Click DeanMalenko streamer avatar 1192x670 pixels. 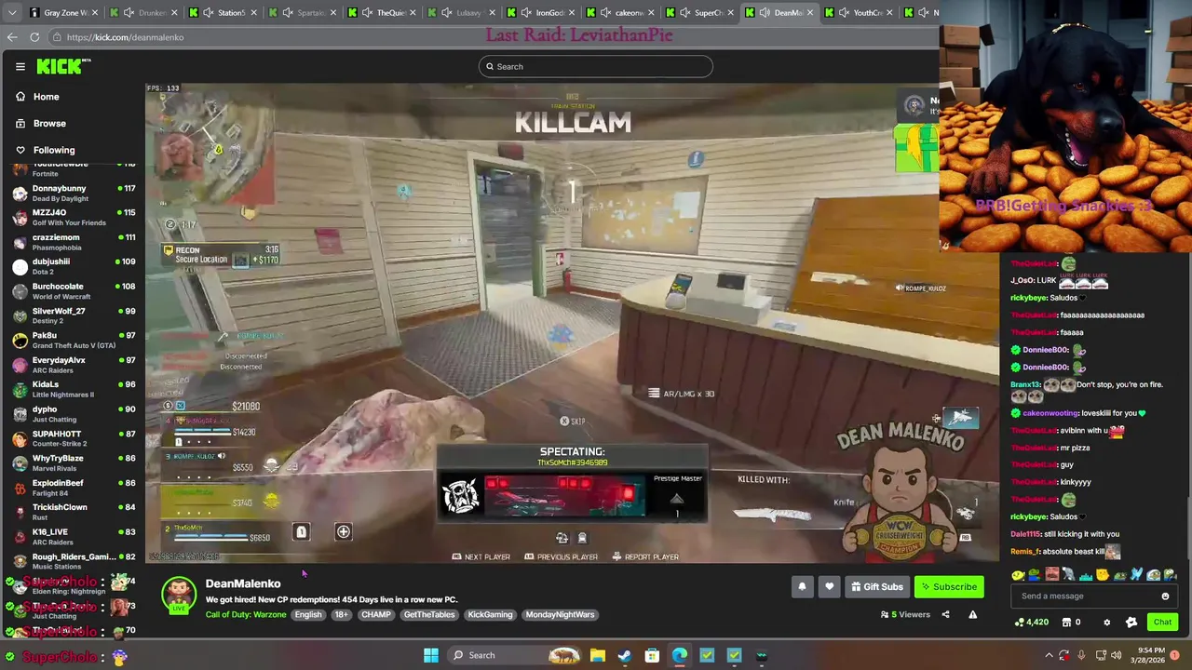[x=179, y=595]
